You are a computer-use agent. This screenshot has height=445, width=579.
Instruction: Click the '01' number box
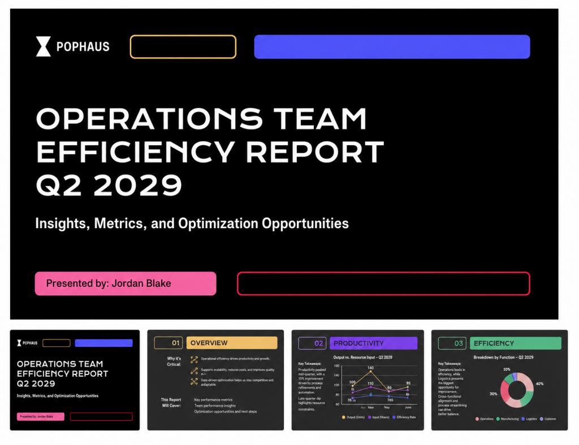coord(168,343)
